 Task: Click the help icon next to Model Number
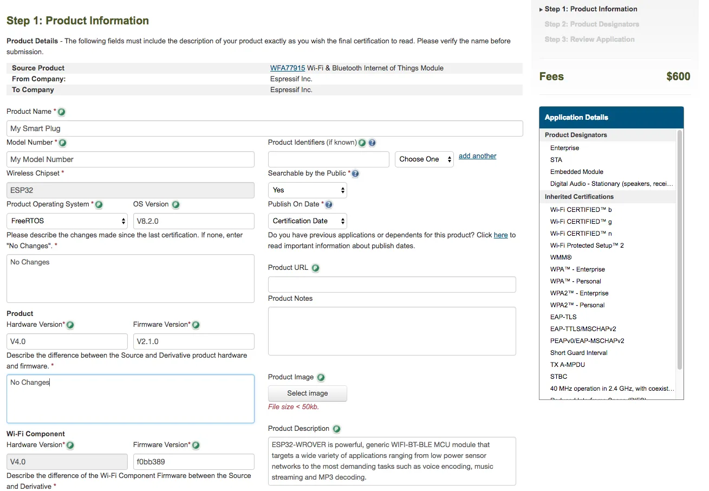pyautogui.click(x=62, y=143)
